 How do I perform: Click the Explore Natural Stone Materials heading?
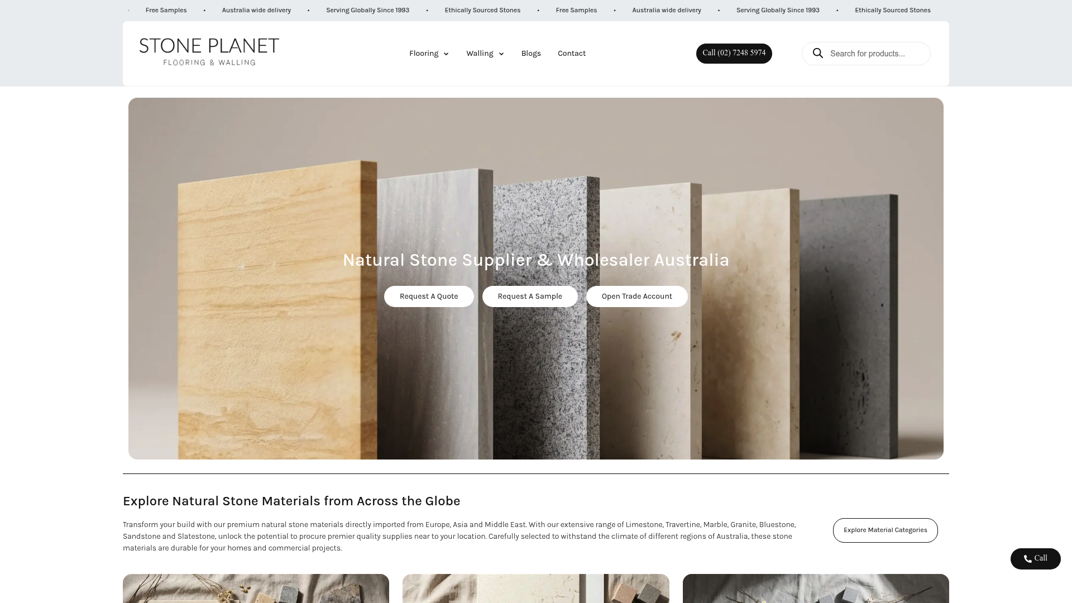coord(291,501)
